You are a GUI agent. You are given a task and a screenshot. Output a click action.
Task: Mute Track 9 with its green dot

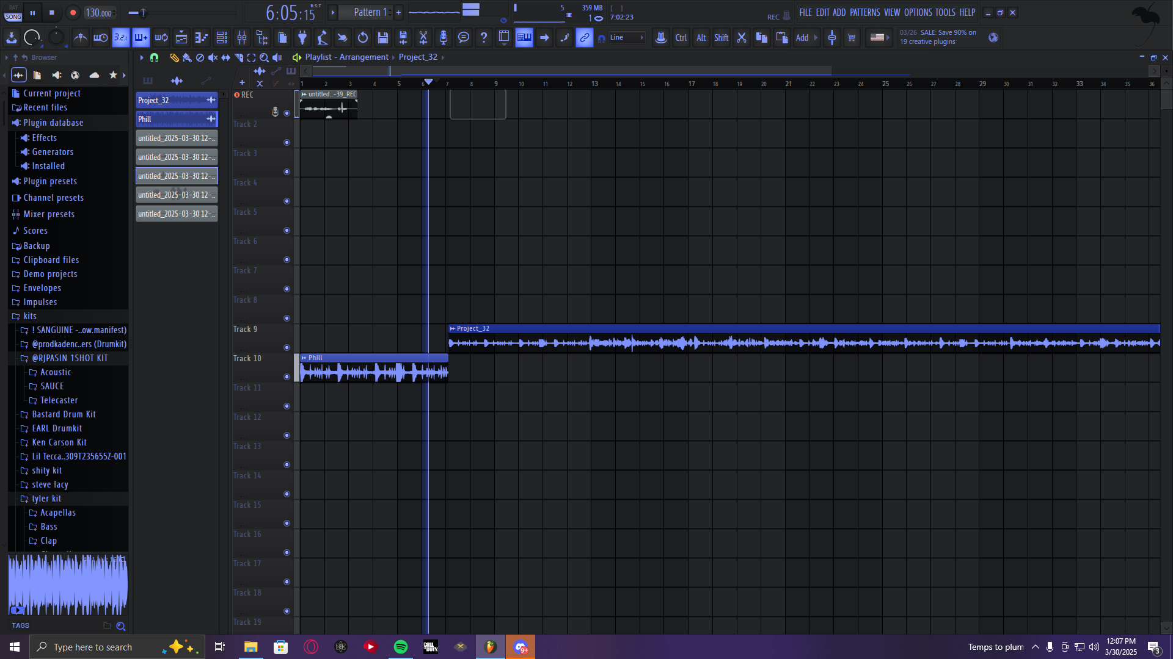pos(287,348)
